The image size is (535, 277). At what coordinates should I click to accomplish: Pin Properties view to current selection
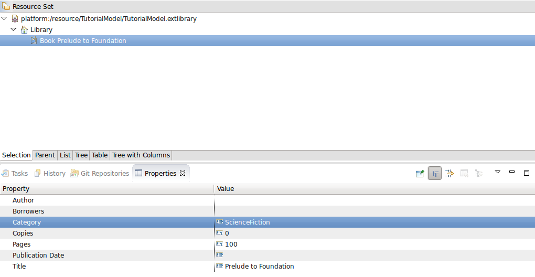tap(420, 174)
